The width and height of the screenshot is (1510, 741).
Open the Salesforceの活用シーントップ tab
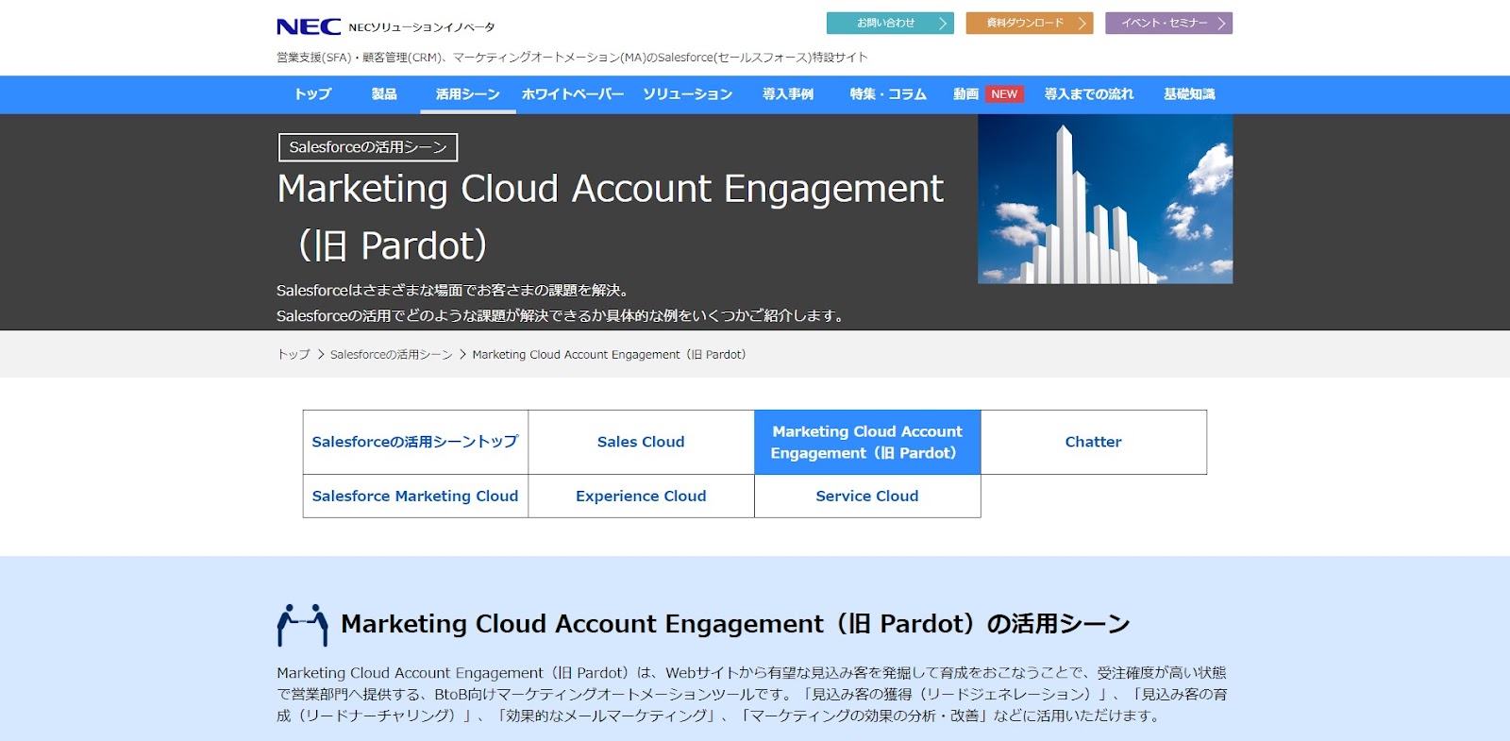click(x=415, y=442)
